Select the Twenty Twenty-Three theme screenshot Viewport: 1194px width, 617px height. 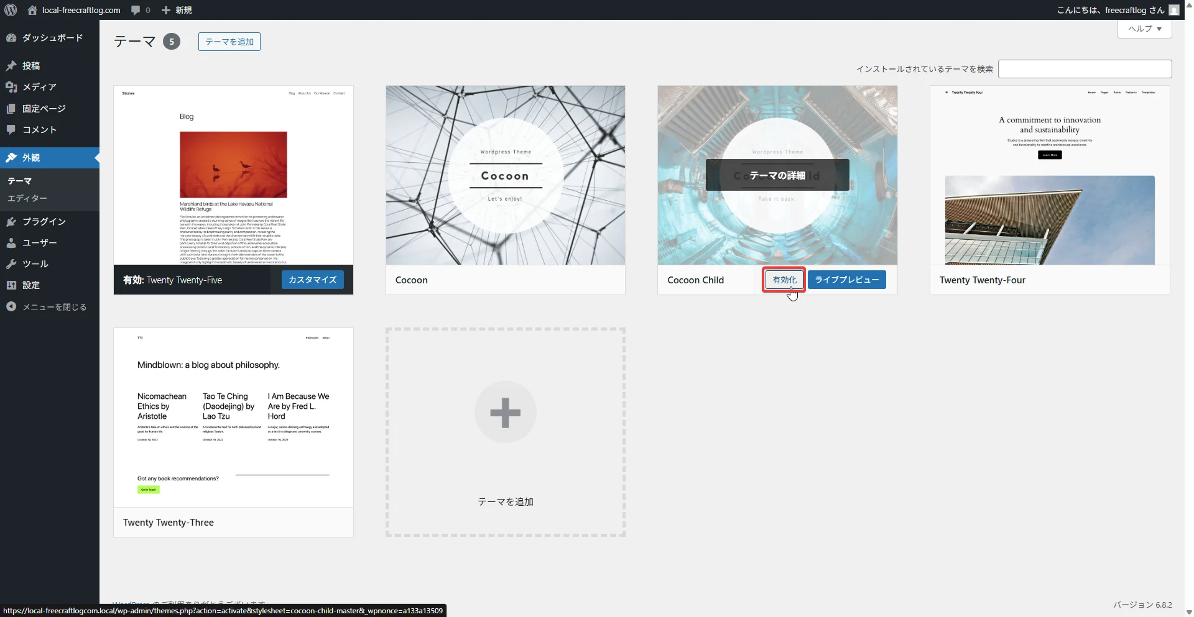[x=233, y=418]
